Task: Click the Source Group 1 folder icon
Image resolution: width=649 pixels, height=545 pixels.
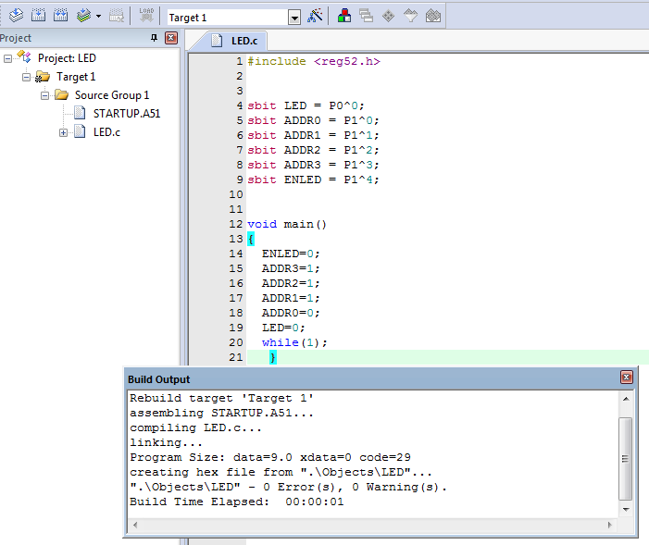Action: [61, 95]
